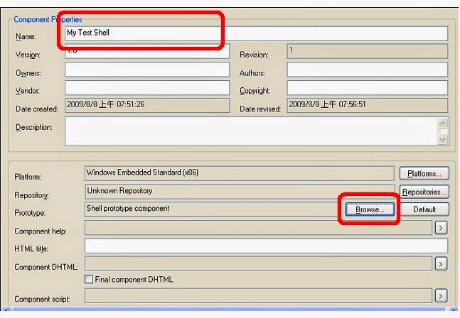Click the Platform field showing Windows Embedded Standard

(240, 173)
